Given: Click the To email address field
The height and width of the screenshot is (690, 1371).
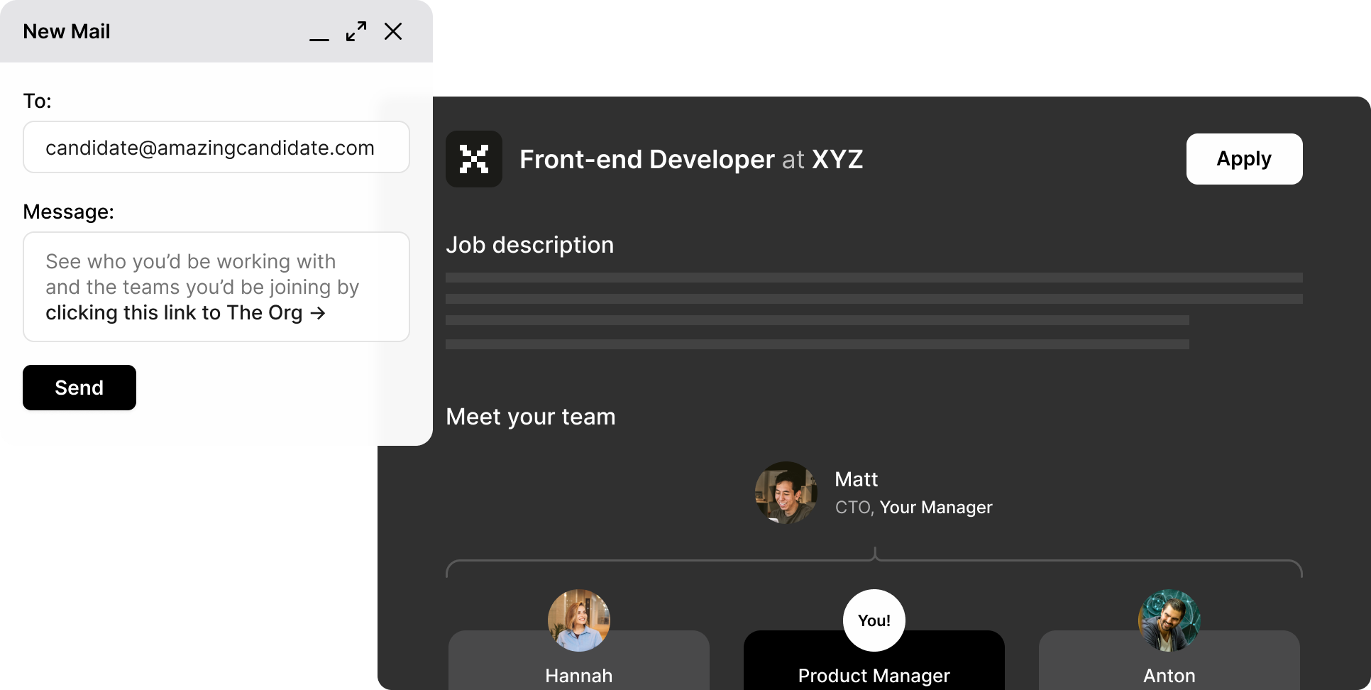Looking at the screenshot, I should [216, 147].
